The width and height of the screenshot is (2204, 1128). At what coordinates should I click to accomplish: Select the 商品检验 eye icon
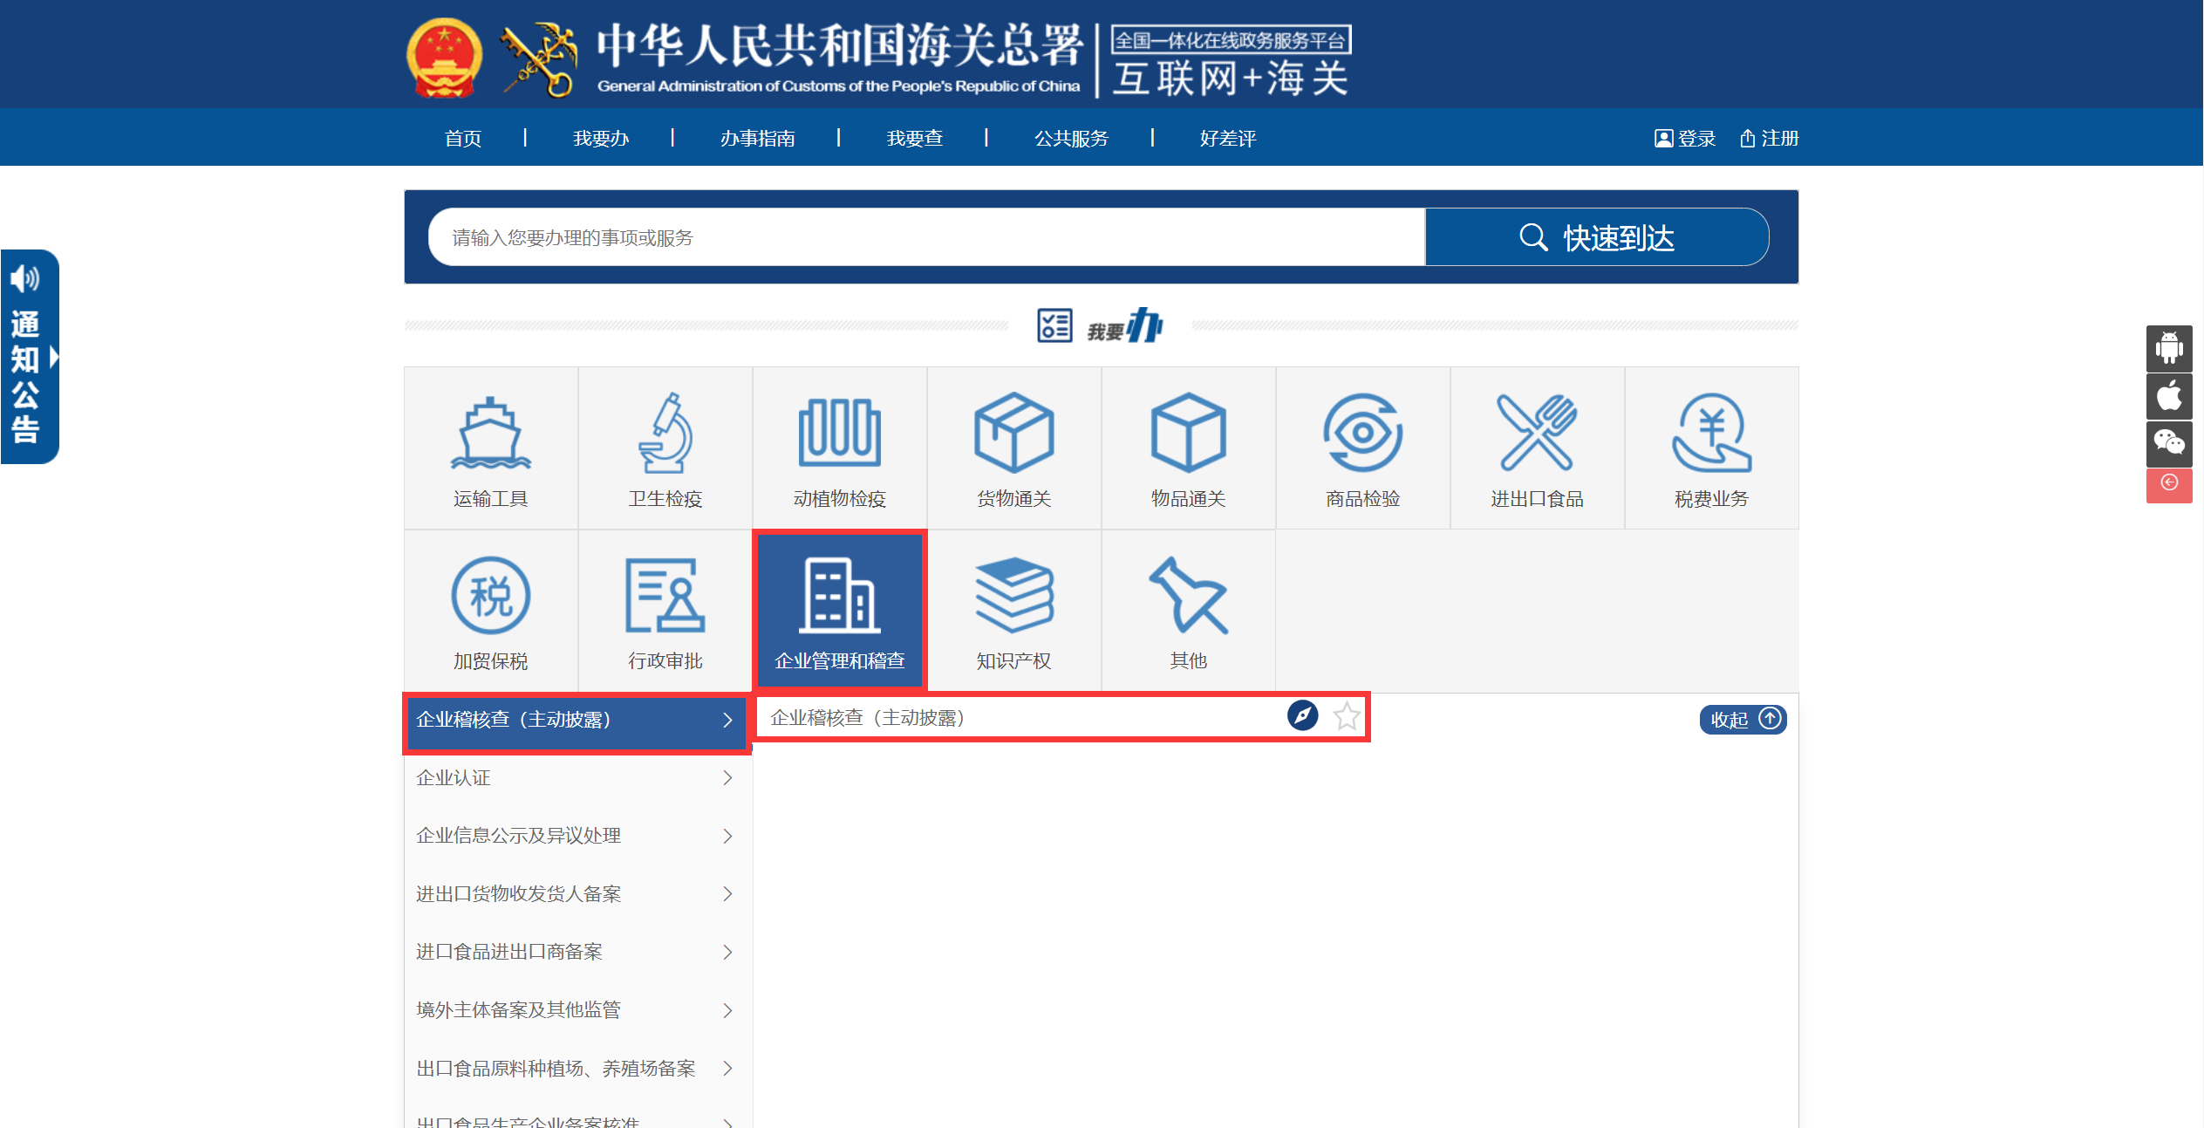click(1362, 434)
